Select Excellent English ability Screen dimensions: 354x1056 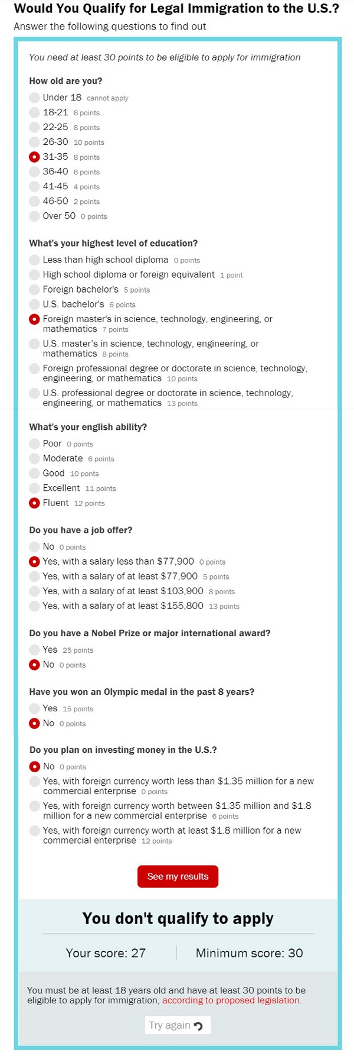[x=34, y=488]
